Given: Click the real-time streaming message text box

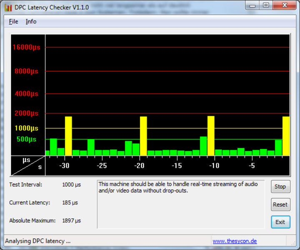Looking at the screenshot, I should tap(181, 204).
